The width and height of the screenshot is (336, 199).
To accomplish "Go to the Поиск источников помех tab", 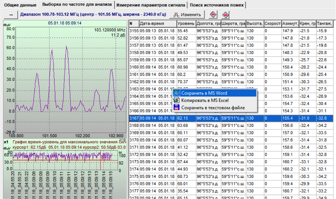I will tap(217, 5).
